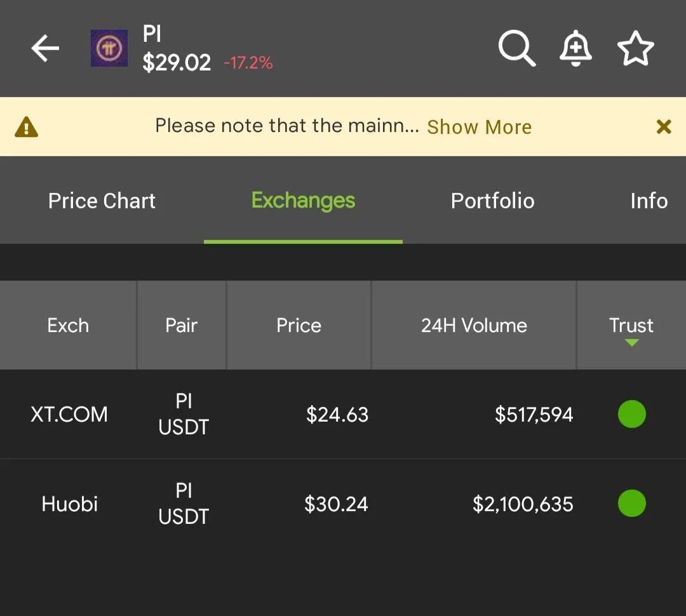Screen dimensions: 686x616
Task: Open the Portfolio tab
Action: [x=493, y=201]
